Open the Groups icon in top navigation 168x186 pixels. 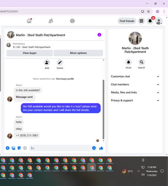coord(72,21)
